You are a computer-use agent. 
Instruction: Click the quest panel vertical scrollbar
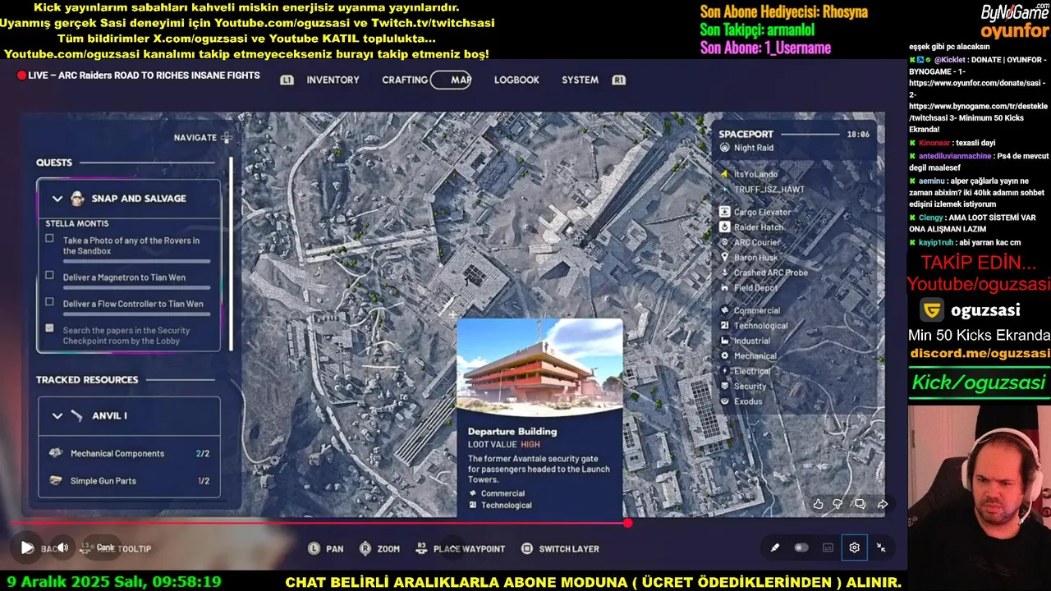(x=231, y=253)
